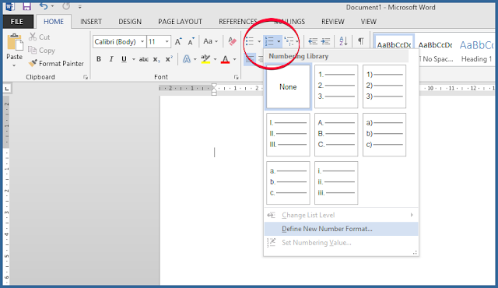498x288 pixels.
Task: Open the Underline style dropdown arrow
Action: tap(134, 59)
